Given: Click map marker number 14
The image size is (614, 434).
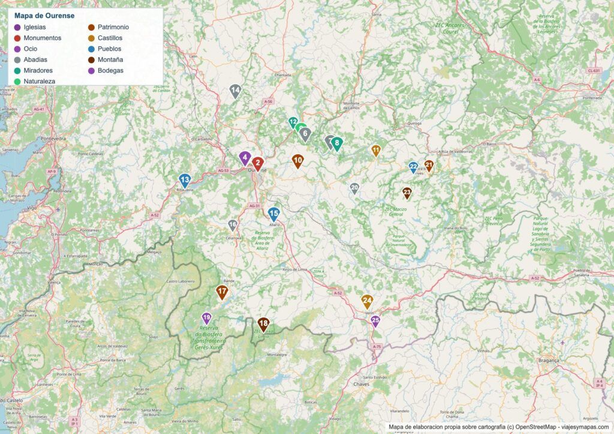Looking at the screenshot, I should (235, 91).
